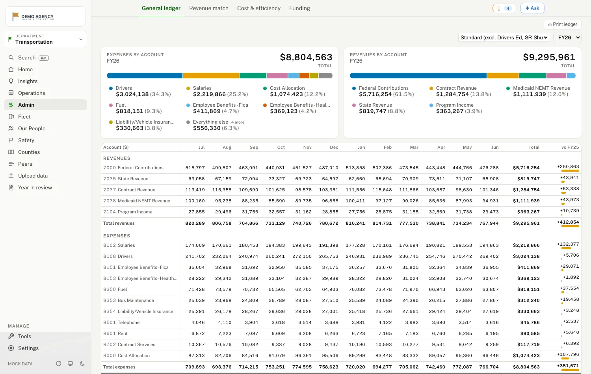Click the Year in review document icon
The height and width of the screenshot is (374, 591).
pos(11,187)
